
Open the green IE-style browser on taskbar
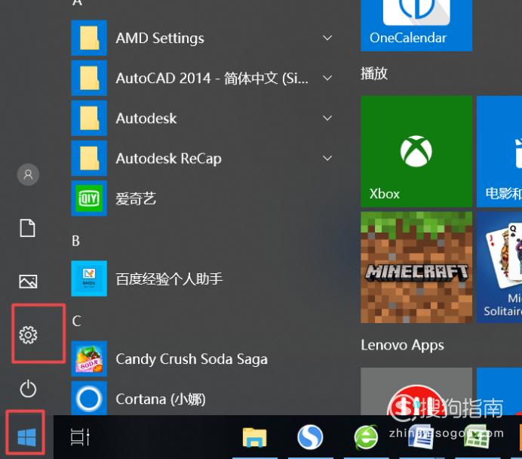pos(366,437)
